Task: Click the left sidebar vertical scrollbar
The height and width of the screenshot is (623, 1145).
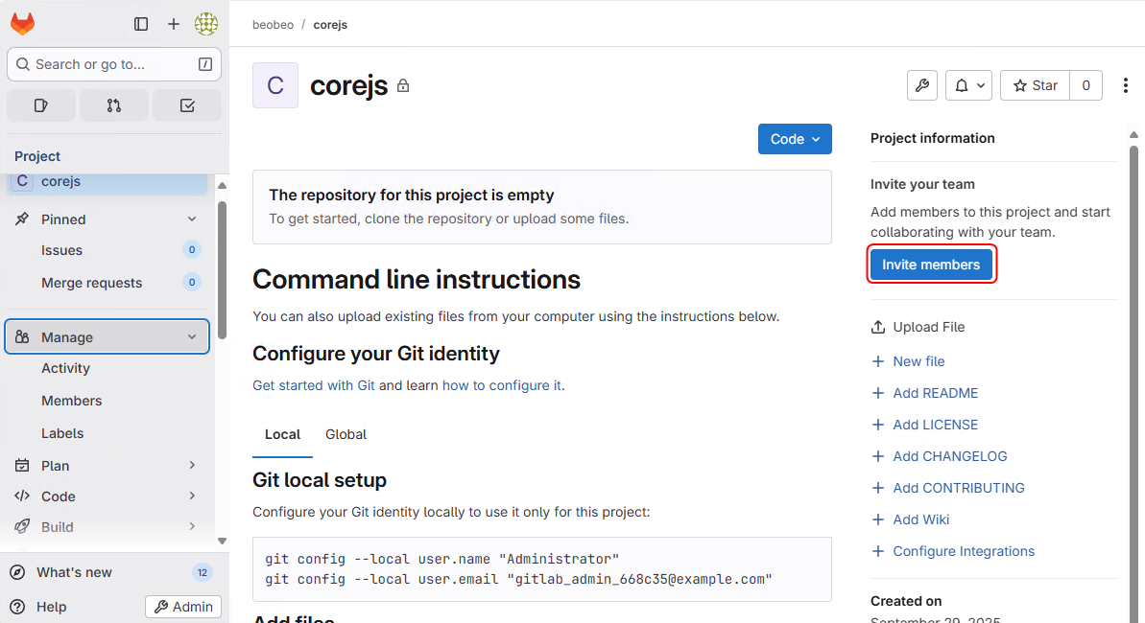Action: (223, 268)
